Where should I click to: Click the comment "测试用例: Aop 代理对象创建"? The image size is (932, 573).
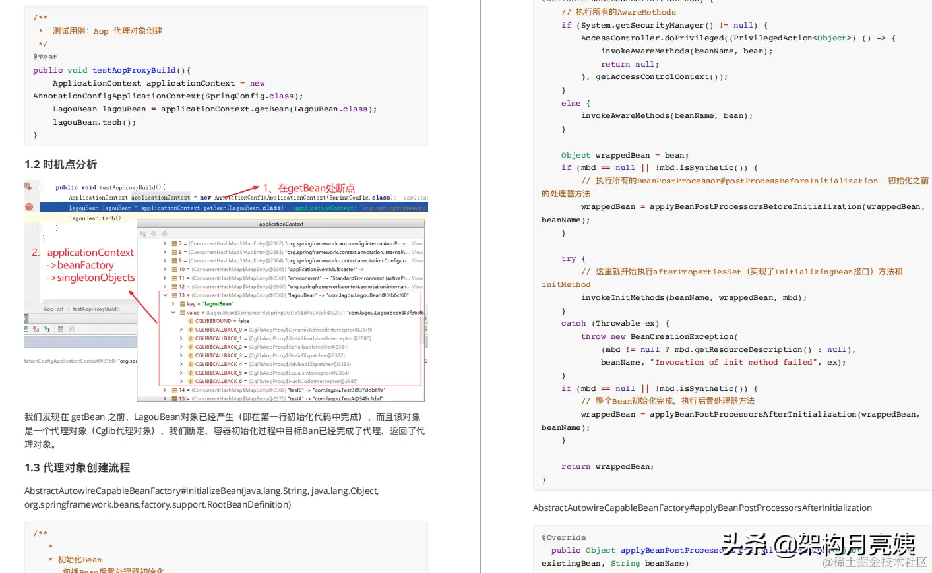108,31
